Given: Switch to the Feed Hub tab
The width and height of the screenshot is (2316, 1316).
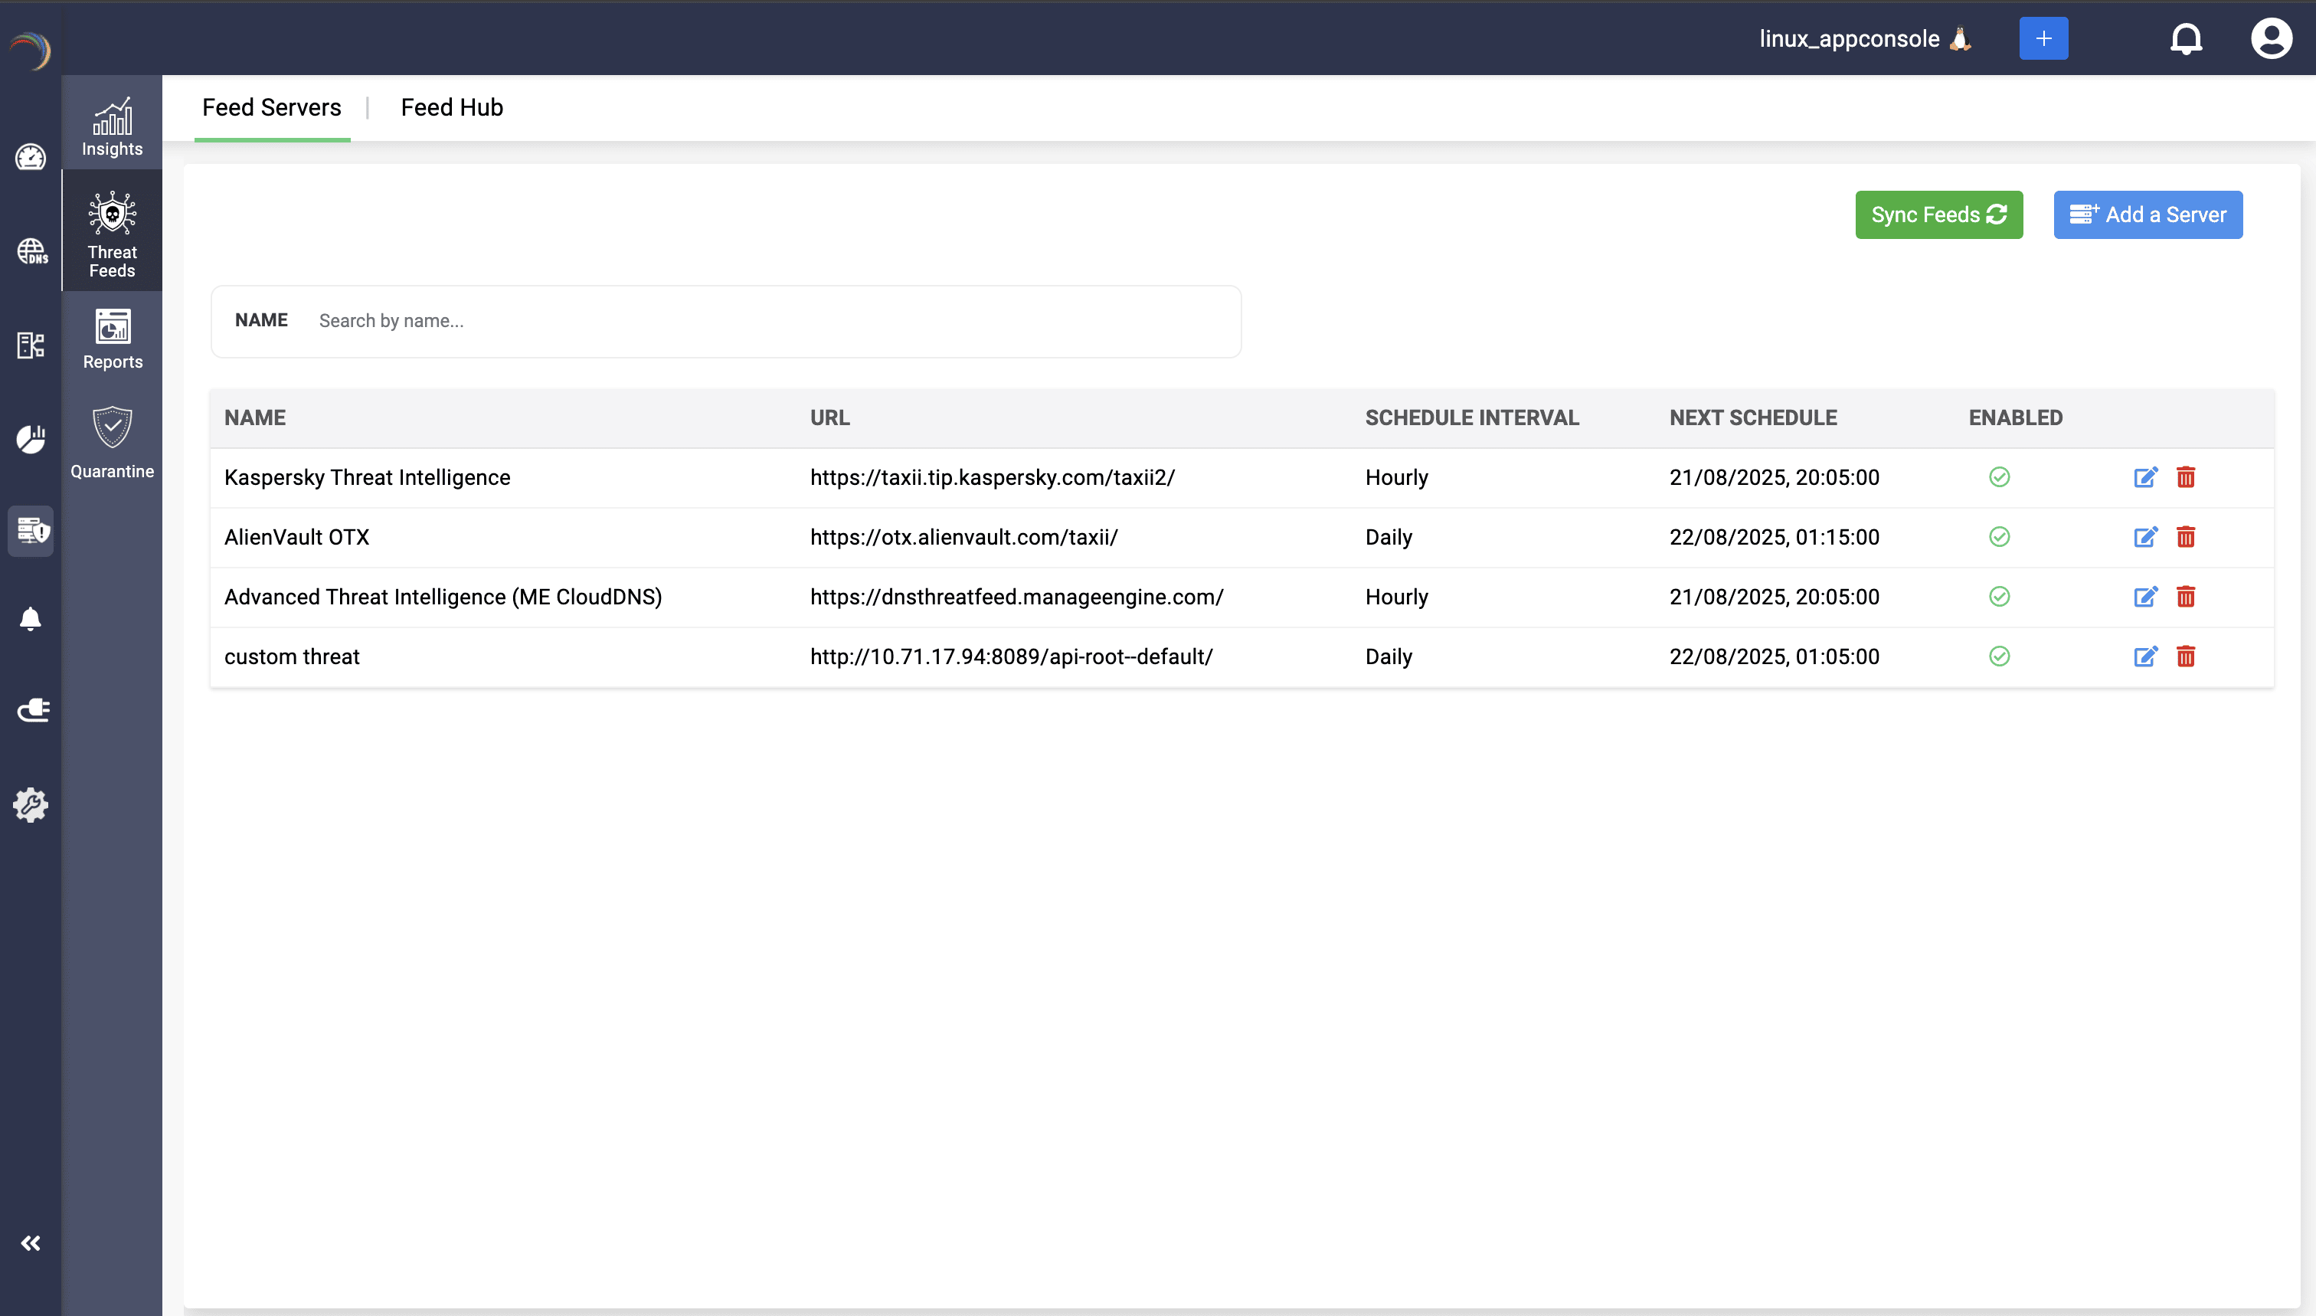Looking at the screenshot, I should pos(451,107).
